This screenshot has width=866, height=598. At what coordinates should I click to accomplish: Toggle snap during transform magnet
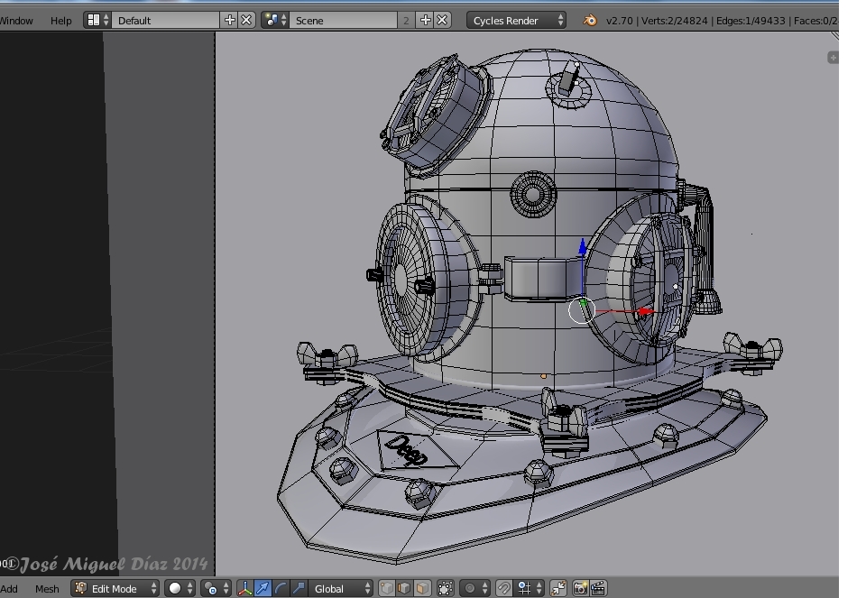(x=504, y=588)
